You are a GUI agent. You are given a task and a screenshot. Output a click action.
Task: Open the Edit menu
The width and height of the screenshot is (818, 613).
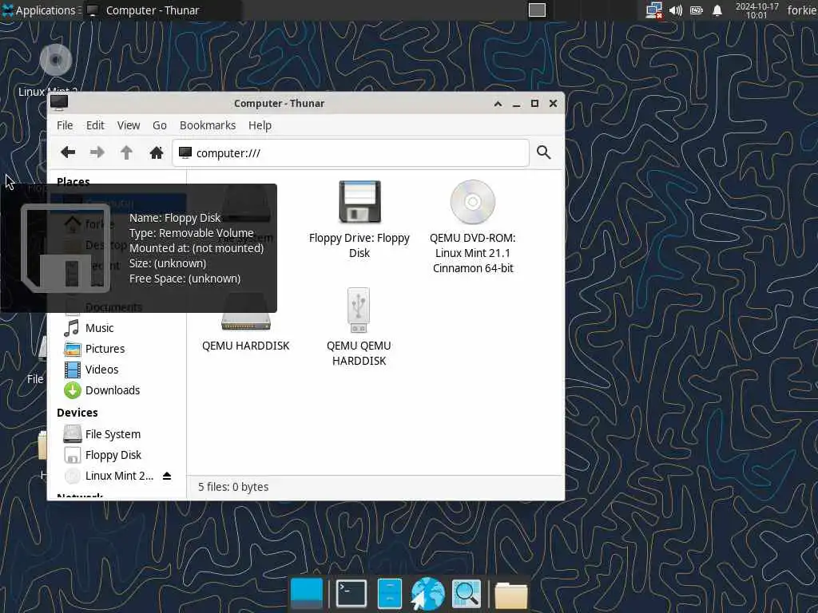(x=95, y=125)
